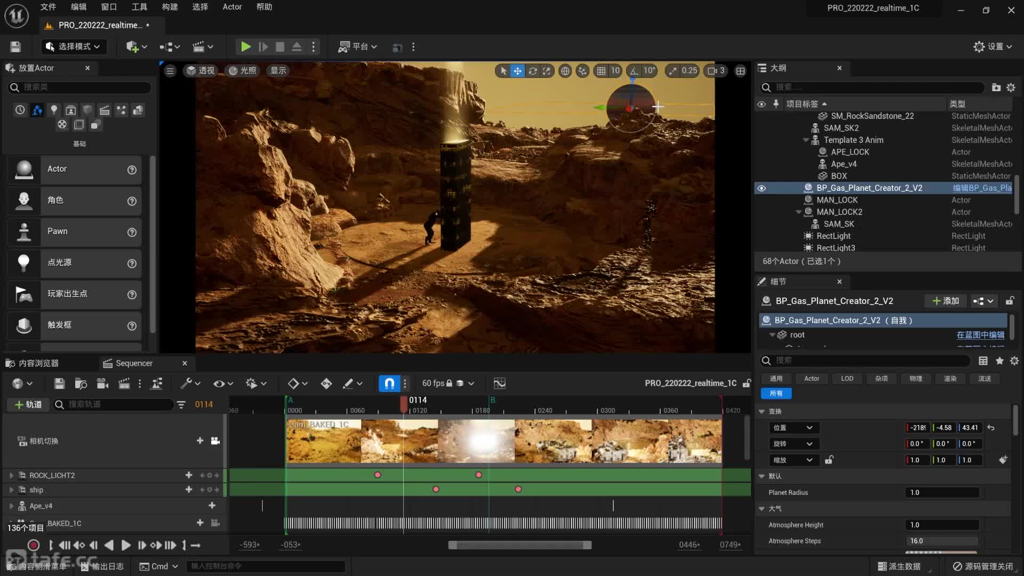Click the 光照 lit view mode button
This screenshot has width=1024, height=576.
(242, 70)
